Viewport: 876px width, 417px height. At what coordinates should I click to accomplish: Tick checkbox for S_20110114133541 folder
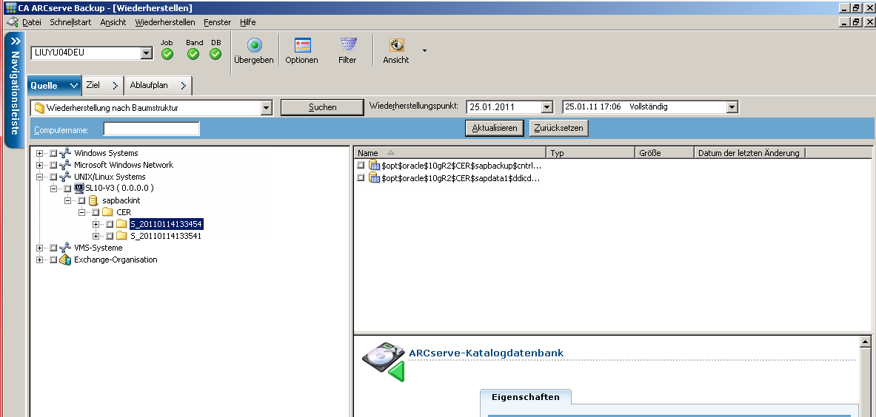110,236
